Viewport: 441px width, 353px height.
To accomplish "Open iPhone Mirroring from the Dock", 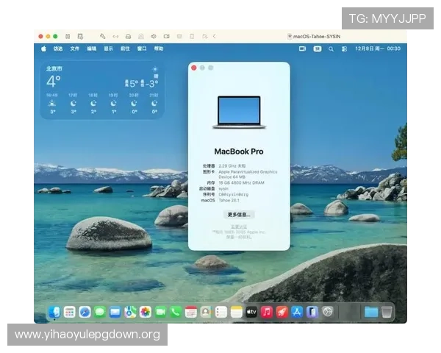I will [312, 312].
